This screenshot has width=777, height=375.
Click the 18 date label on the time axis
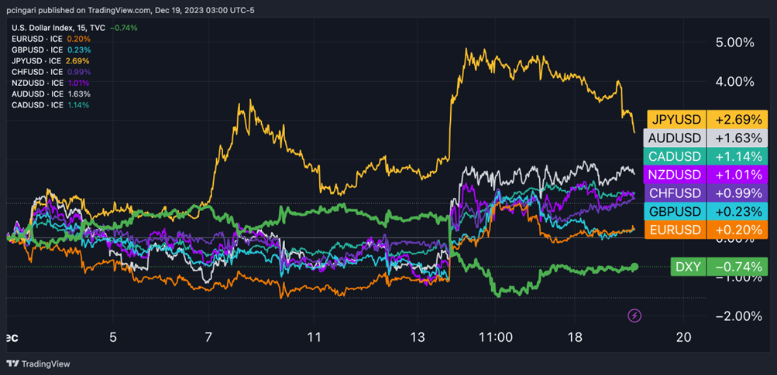click(575, 337)
